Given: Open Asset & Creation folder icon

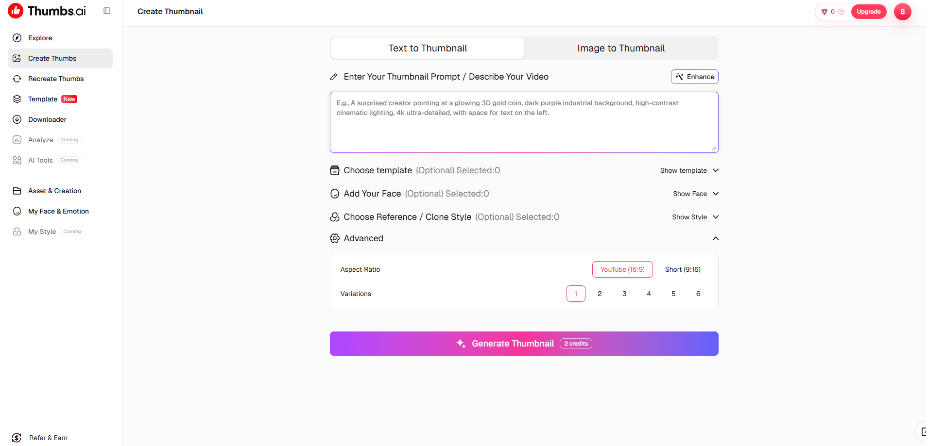Looking at the screenshot, I should click(x=17, y=191).
